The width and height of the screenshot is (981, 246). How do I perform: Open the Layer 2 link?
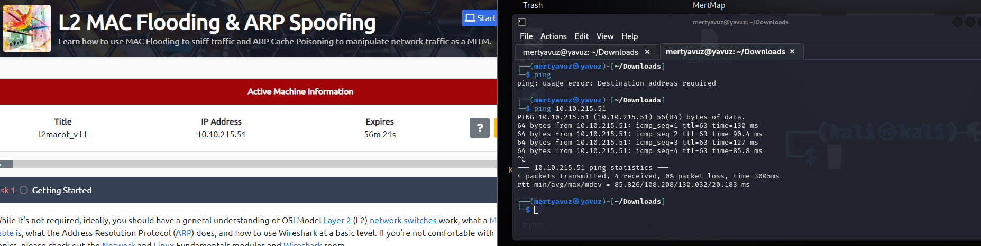tap(337, 220)
